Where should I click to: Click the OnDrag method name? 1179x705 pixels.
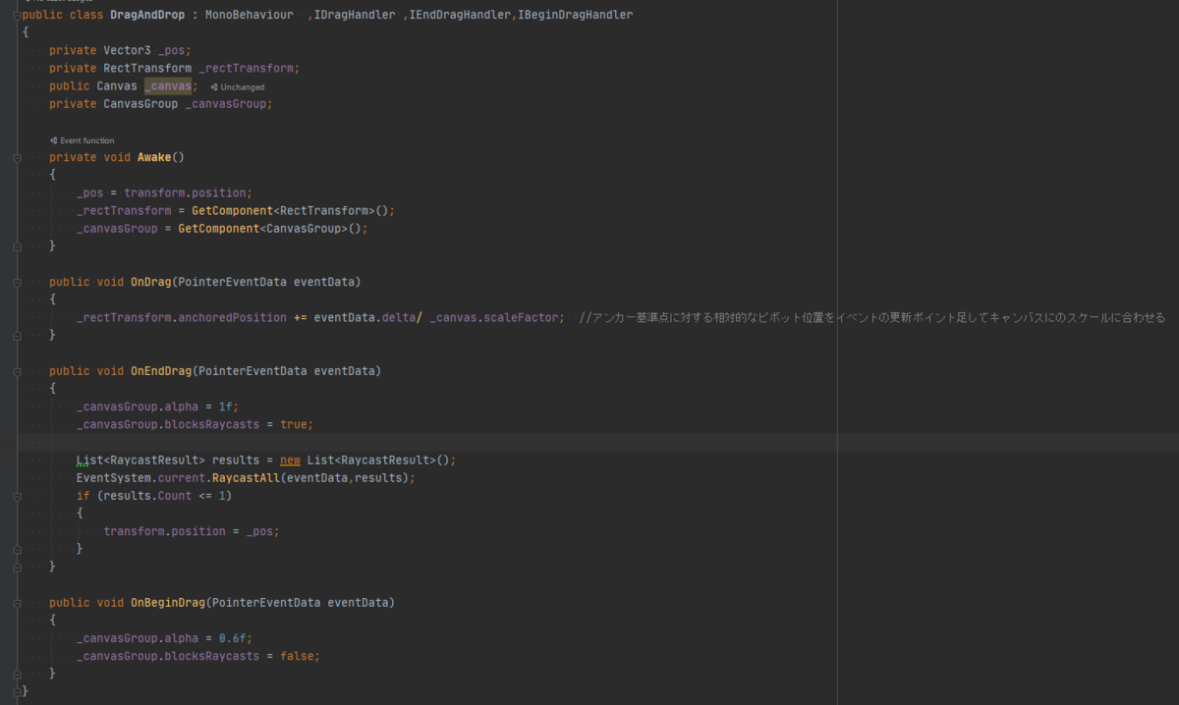coord(151,282)
